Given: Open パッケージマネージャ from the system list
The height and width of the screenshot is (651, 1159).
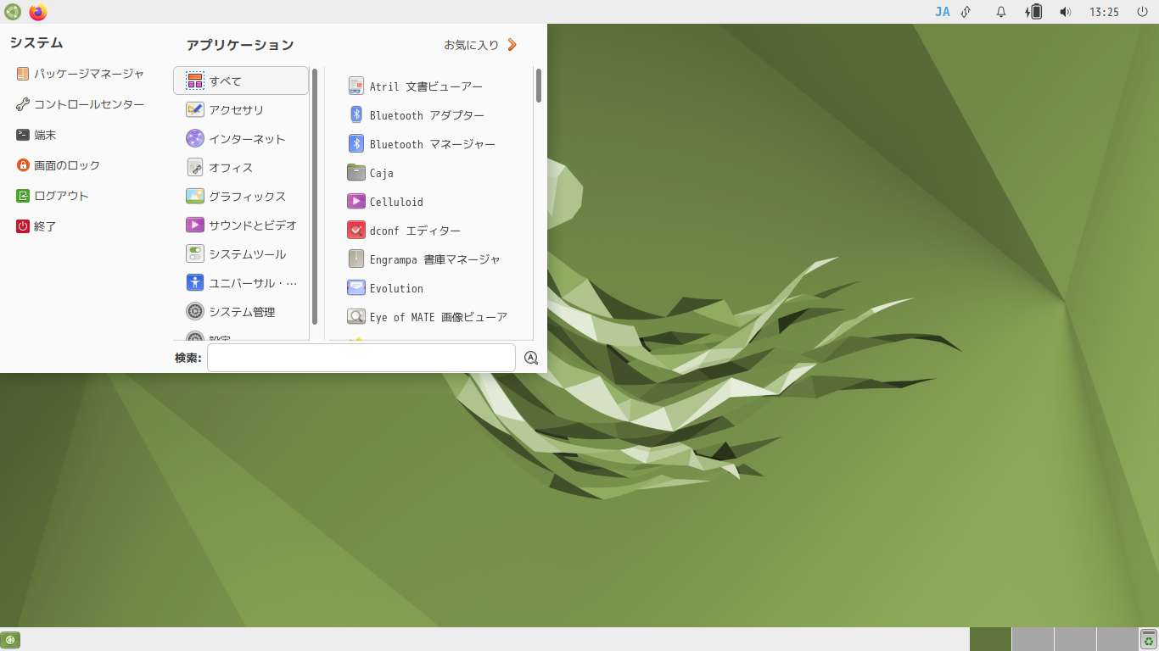Looking at the screenshot, I should coord(81,74).
